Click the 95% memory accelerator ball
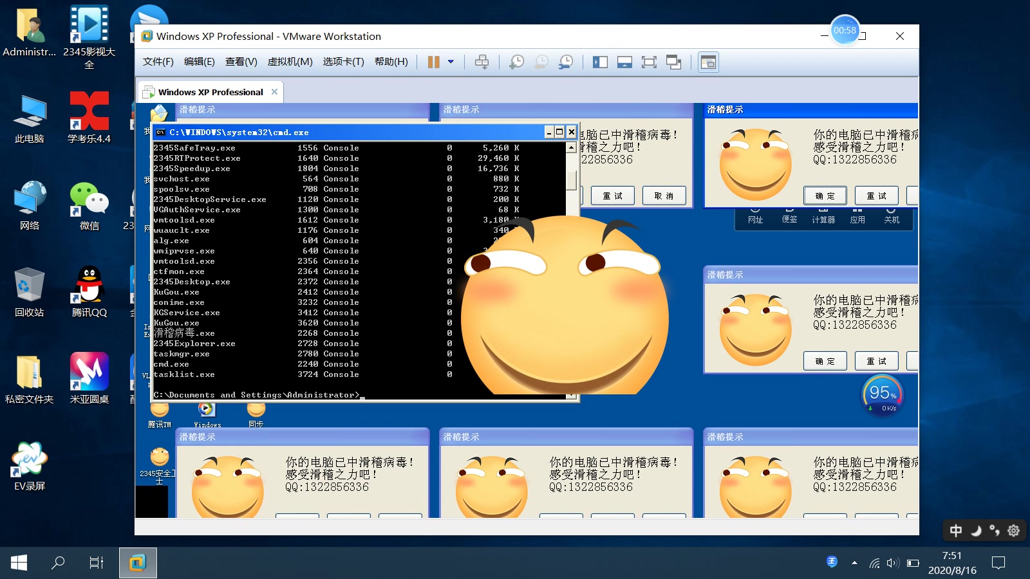Image resolution: width=1030 pixels, height=579 pixels. (x=883, y=394)
